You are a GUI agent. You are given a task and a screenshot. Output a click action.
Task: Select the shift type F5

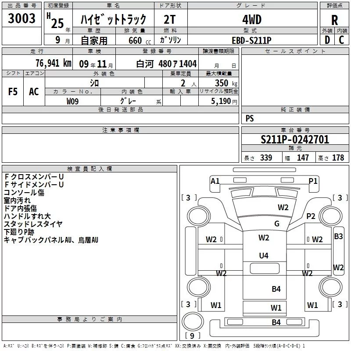click(x=13, y=92)
